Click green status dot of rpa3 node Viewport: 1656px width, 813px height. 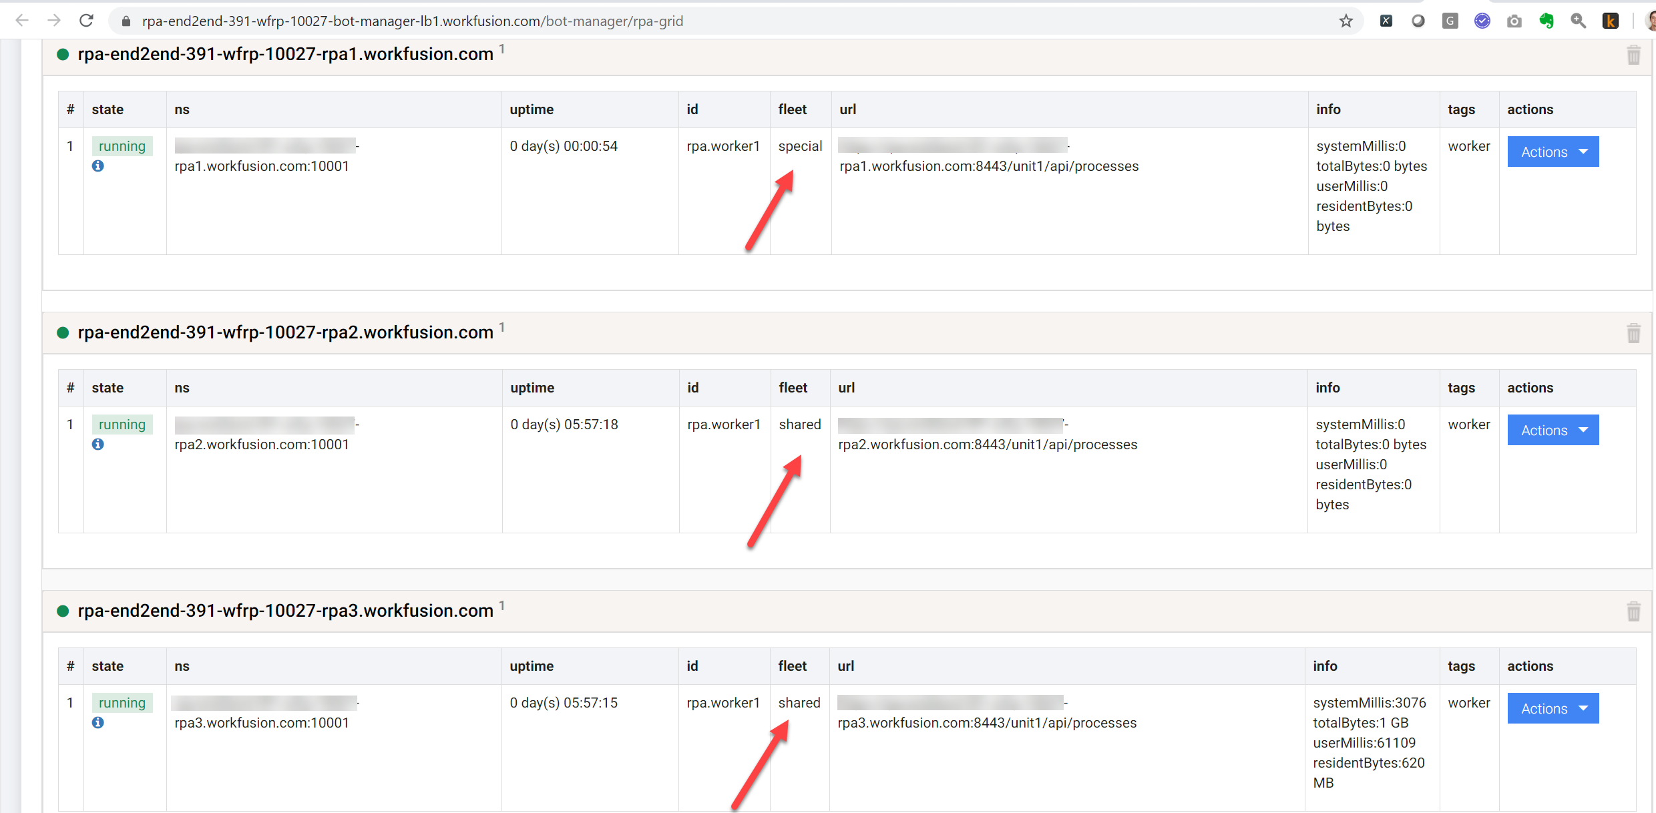(63, 611)
